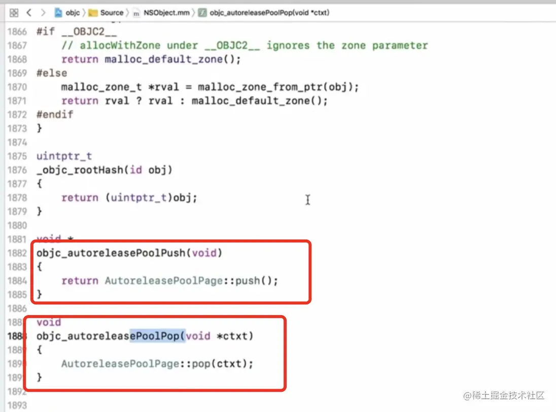Click "_objc_rootHash(id obj)" declaration
The image size is (556, 412).
[x=105, y=170]
